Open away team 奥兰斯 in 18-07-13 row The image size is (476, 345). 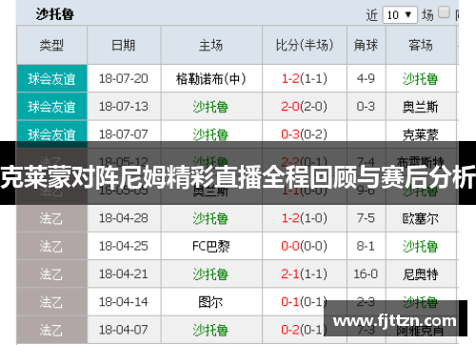click(421, 107)
